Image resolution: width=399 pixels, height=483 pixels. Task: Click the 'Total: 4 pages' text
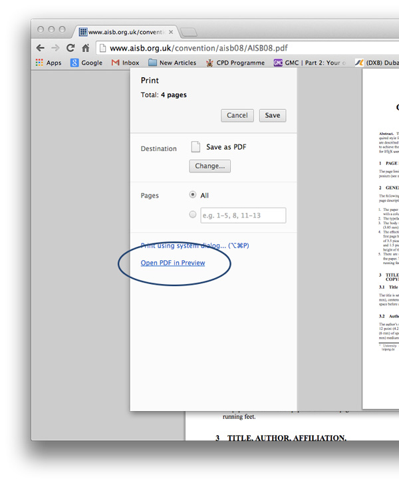[164, 95]
